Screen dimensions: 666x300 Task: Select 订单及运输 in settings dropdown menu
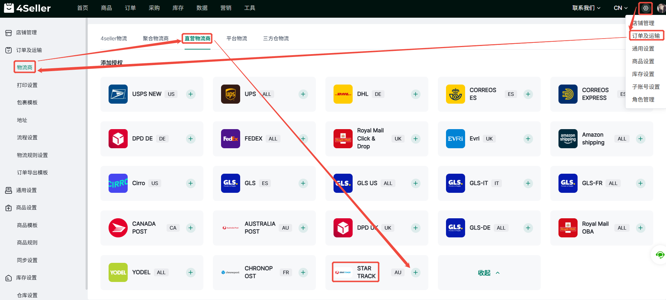click(646, 36)
